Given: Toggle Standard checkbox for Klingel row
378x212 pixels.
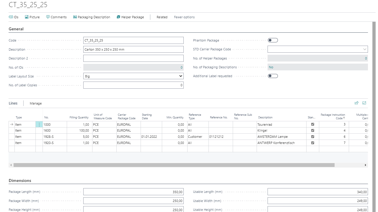Looking at the screenshot, I should tap(313, 130).
